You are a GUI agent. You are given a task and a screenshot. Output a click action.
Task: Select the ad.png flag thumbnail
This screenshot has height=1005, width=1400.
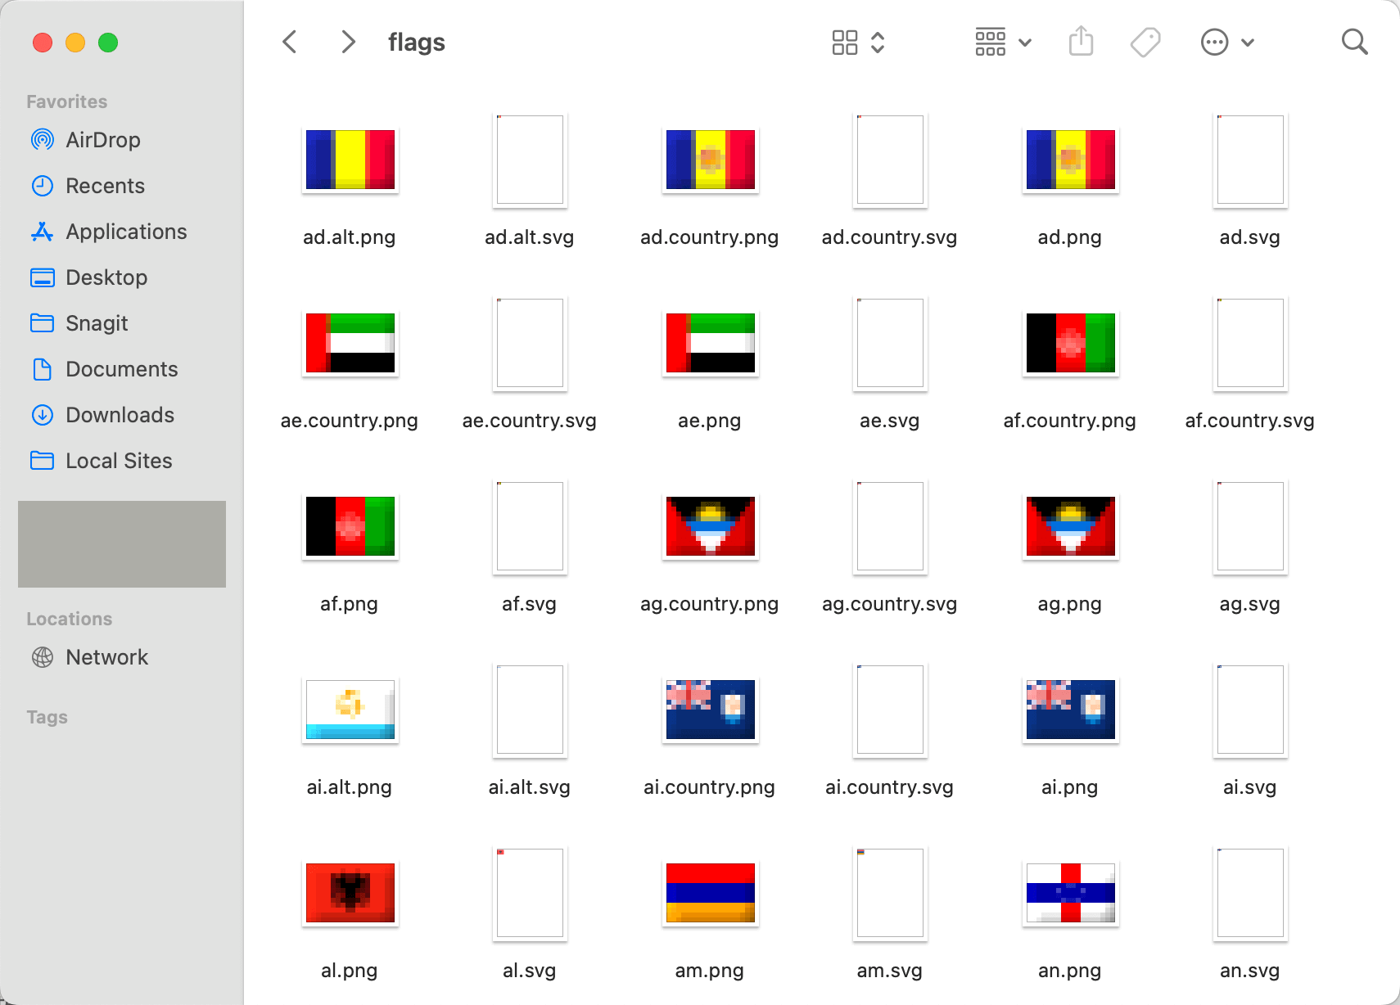tap(1069, 160)
